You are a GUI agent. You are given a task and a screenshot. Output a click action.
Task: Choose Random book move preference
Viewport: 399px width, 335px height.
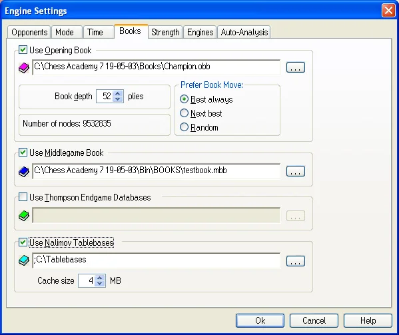184,127
